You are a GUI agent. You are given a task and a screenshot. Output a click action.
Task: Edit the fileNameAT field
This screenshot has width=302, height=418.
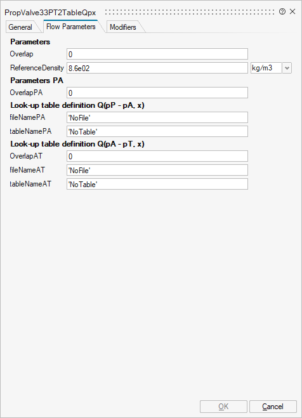(x=157, y=170)
